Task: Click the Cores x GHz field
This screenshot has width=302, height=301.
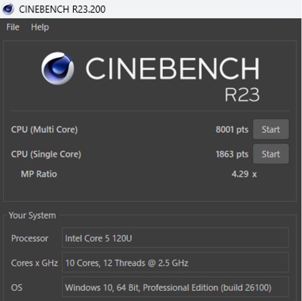Action: click(175, 263)
